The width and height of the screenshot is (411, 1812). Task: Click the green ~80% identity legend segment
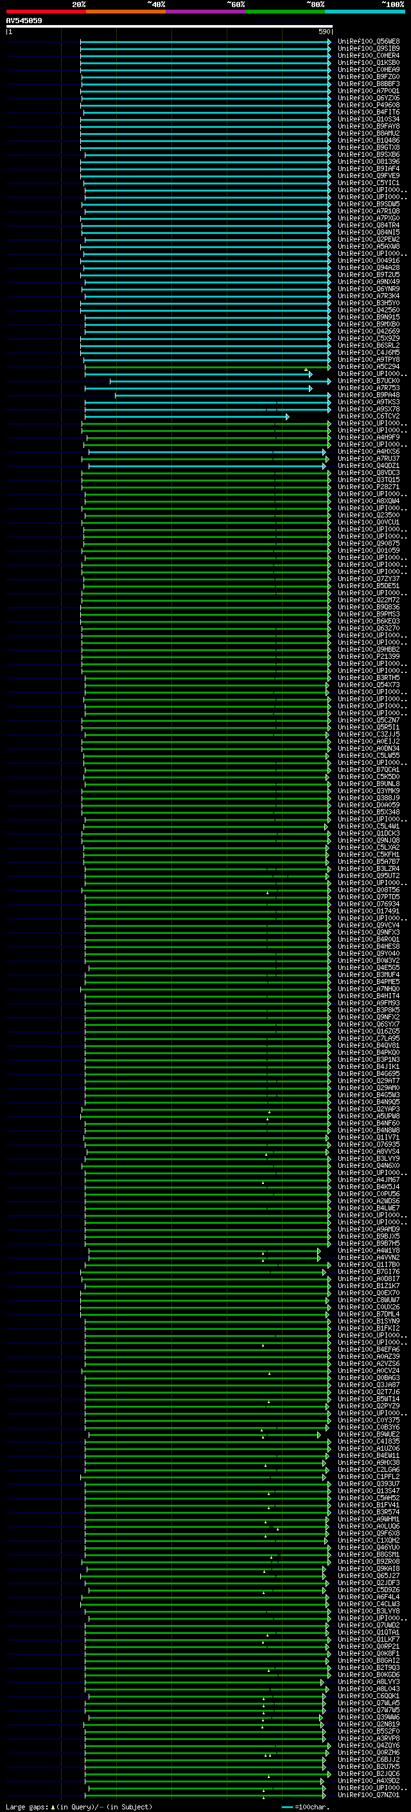point(285,12)
